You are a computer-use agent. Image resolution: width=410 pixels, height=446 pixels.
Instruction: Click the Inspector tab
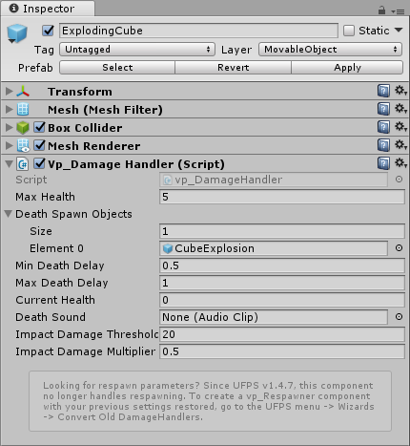coord(48,9)
